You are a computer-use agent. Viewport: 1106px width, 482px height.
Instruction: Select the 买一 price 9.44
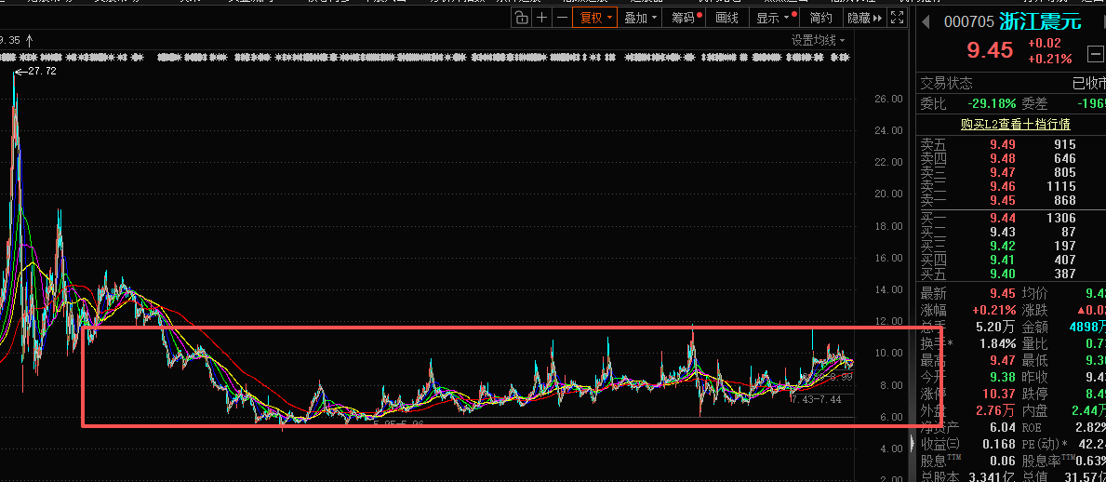coord(1003,218)
